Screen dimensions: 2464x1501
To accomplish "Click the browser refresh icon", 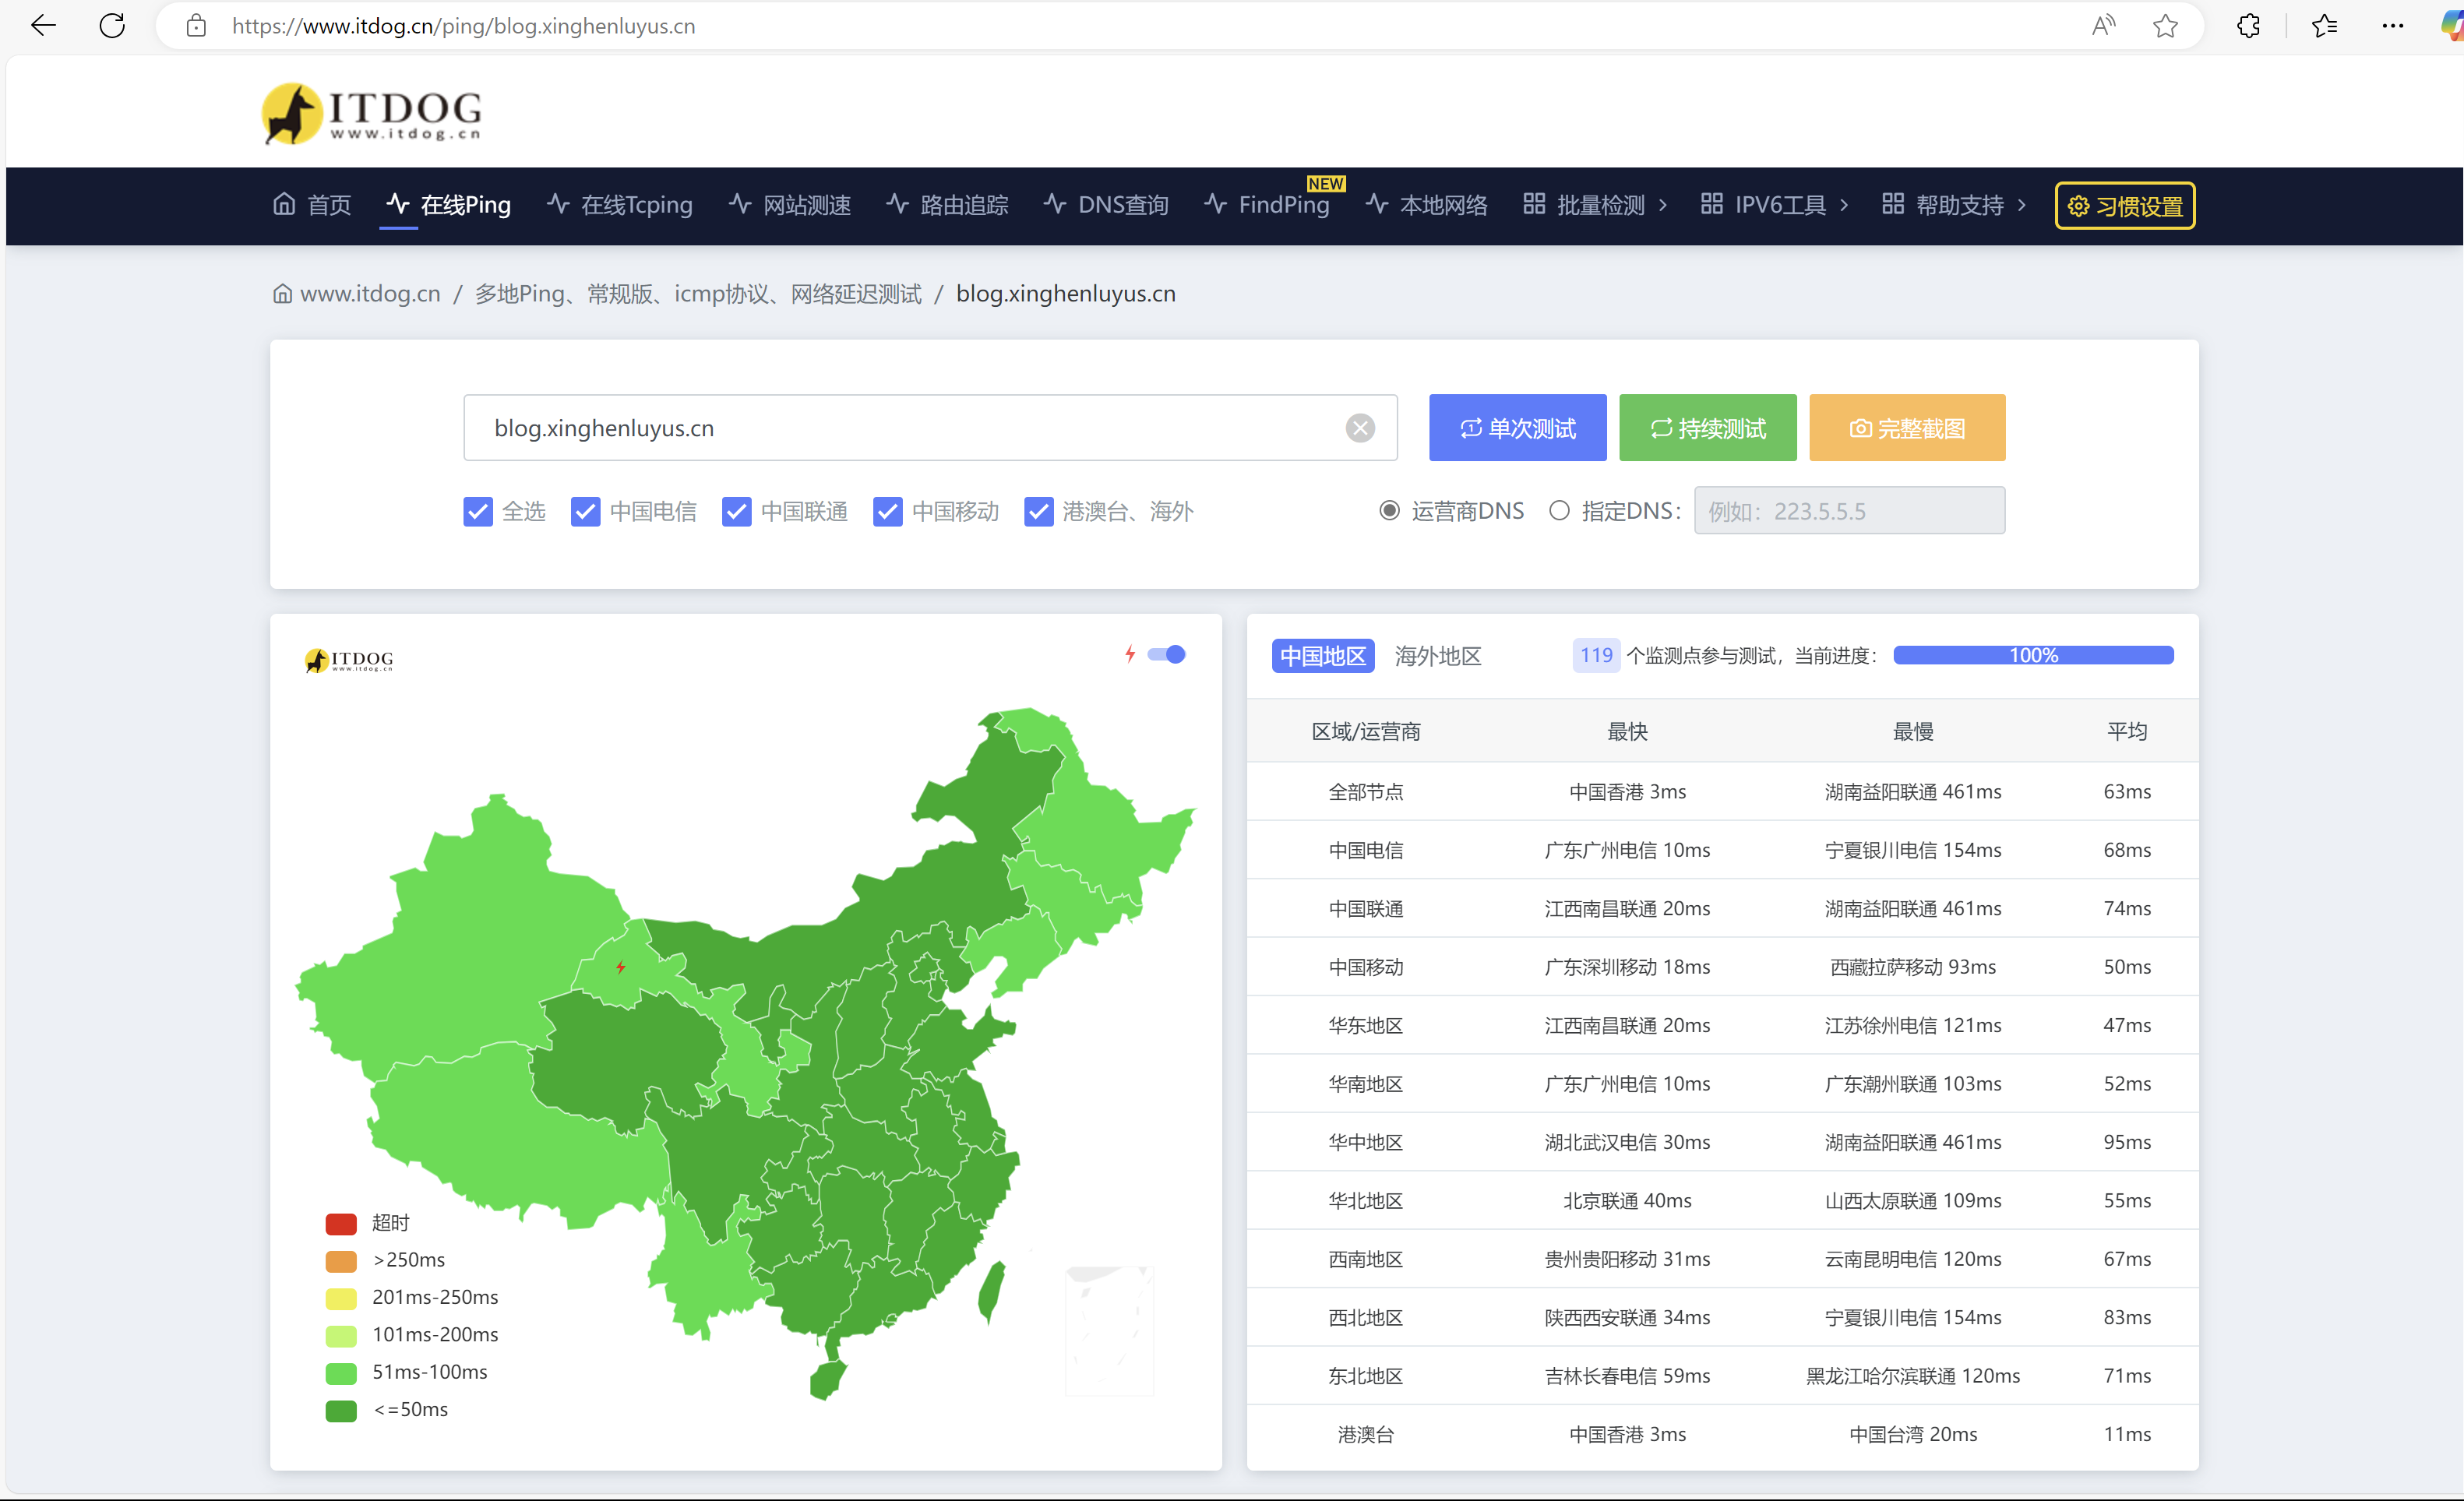I will (112, 26).
